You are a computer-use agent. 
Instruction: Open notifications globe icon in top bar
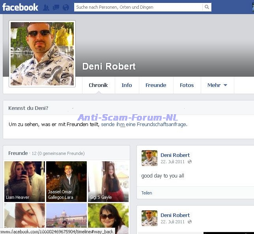pyautogui.click(x=66, y=8)
